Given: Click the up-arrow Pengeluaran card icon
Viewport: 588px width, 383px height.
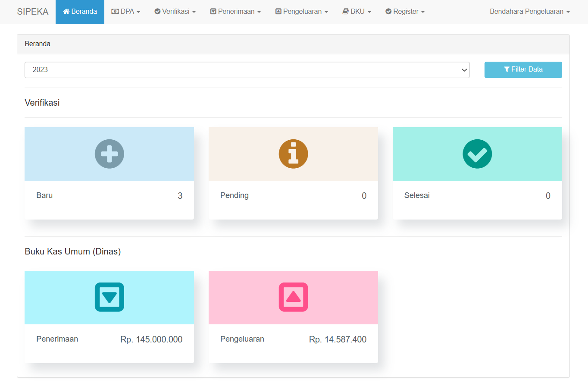Looking at the screenshot, I should (x=293, y=297).
